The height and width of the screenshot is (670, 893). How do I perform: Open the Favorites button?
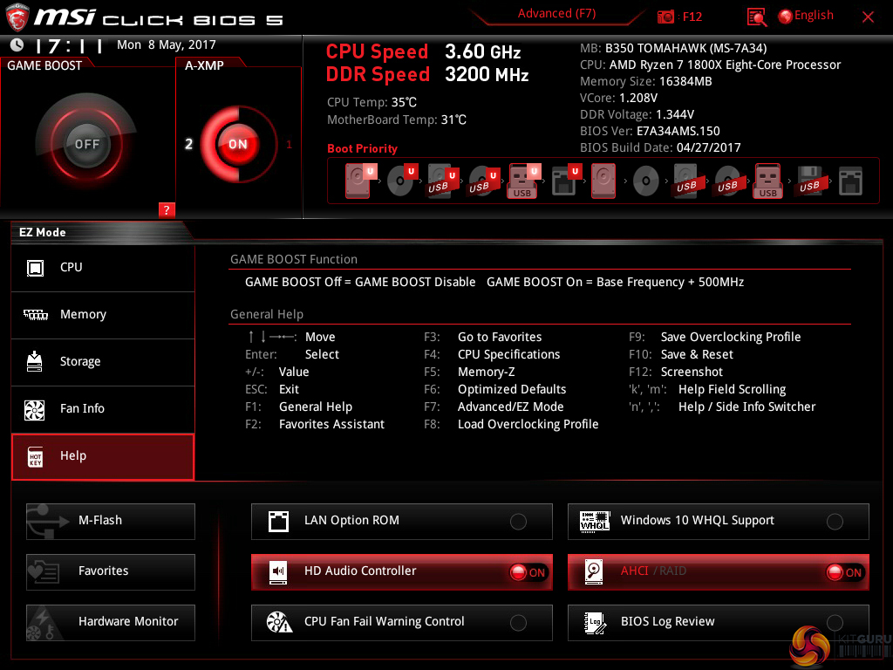110,571
